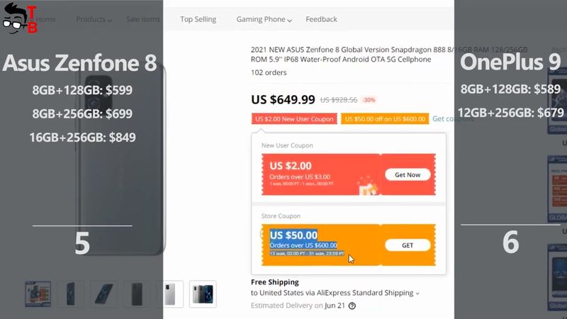Click the TB channel logo icon

click(20, 18)
